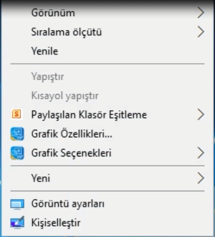Viewport: 215px width, 237px height.
Task: Expand the Yeni submenu arrow
Action: pos(201,178)
